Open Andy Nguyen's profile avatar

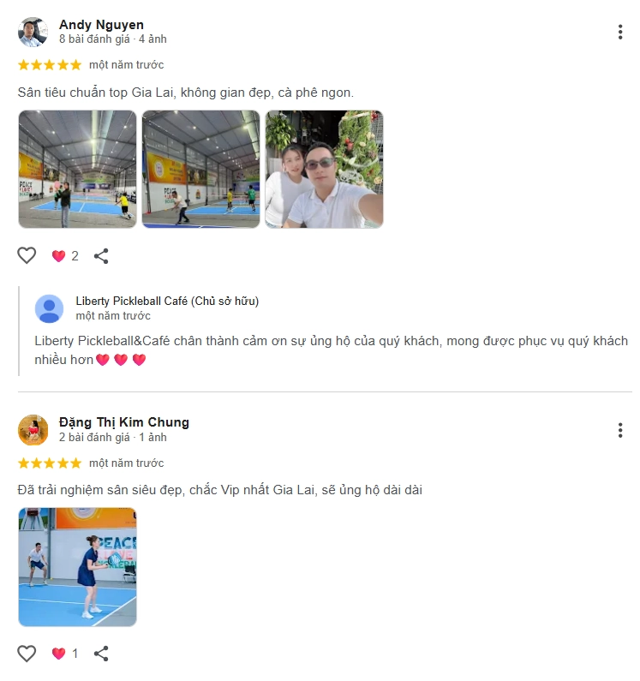33,33
